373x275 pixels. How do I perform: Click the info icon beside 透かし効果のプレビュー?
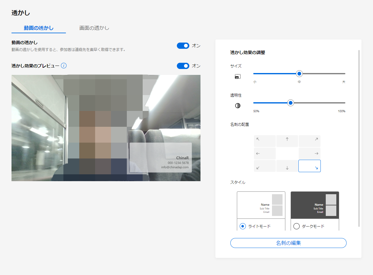tap(64, 66)
